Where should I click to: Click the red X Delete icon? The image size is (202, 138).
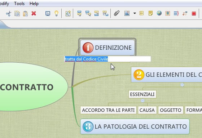click(x=34, y=13)
